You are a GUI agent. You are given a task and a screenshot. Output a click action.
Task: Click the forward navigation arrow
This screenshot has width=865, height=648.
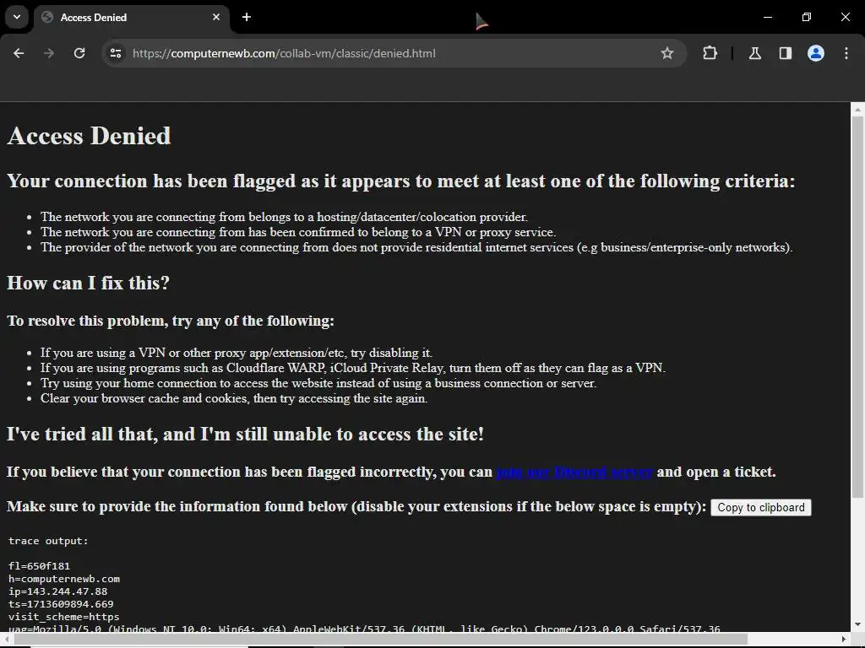tap(49, 53)
